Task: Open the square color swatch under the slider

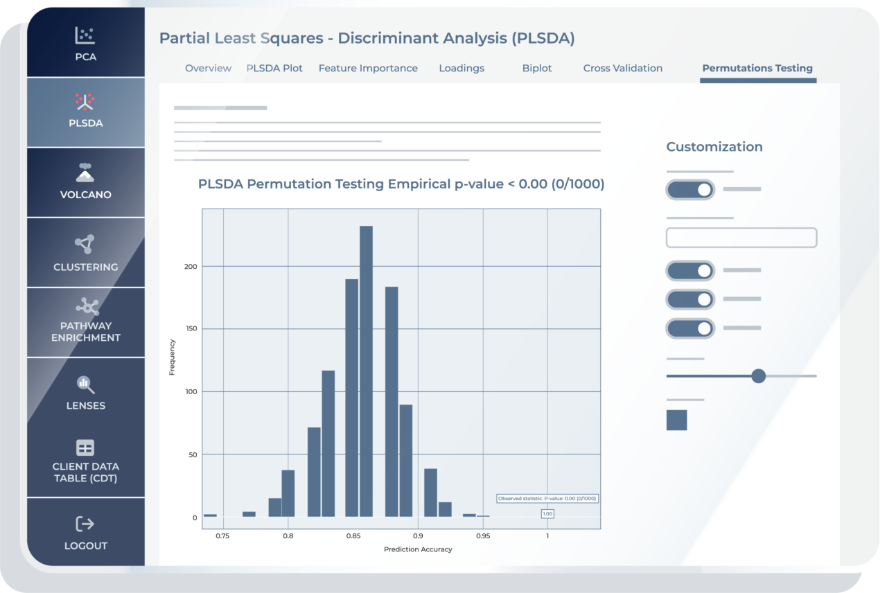Action: [676, 420]
